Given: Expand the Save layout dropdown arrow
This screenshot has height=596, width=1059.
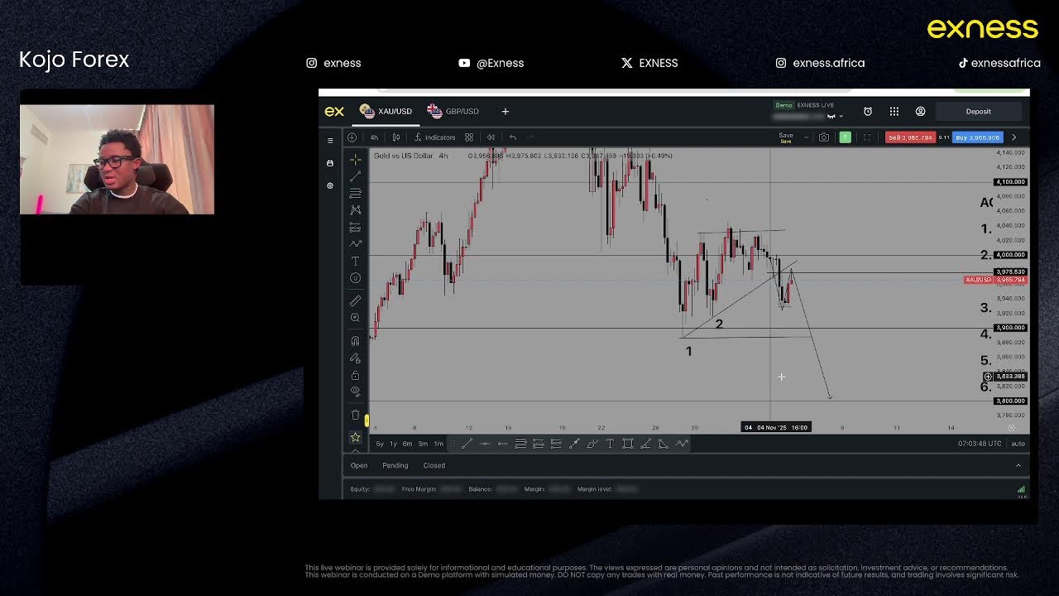Looking at the screenshot, I should 806,137.
